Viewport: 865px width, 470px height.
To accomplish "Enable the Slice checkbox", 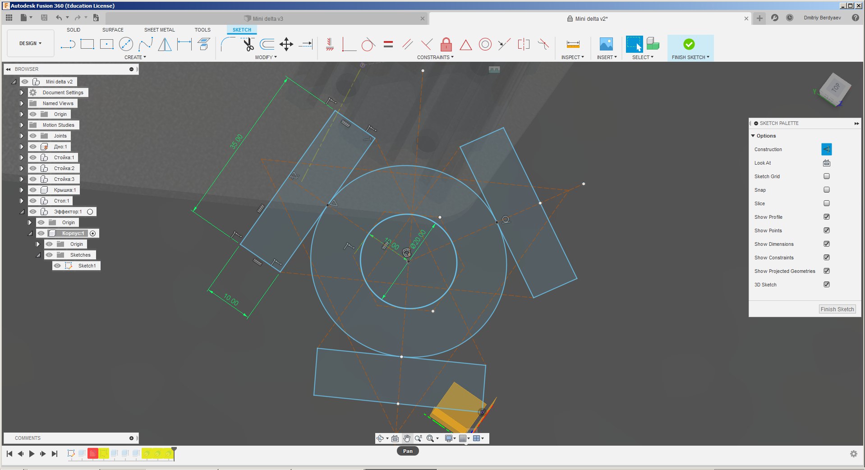I will tap(826, 203).
